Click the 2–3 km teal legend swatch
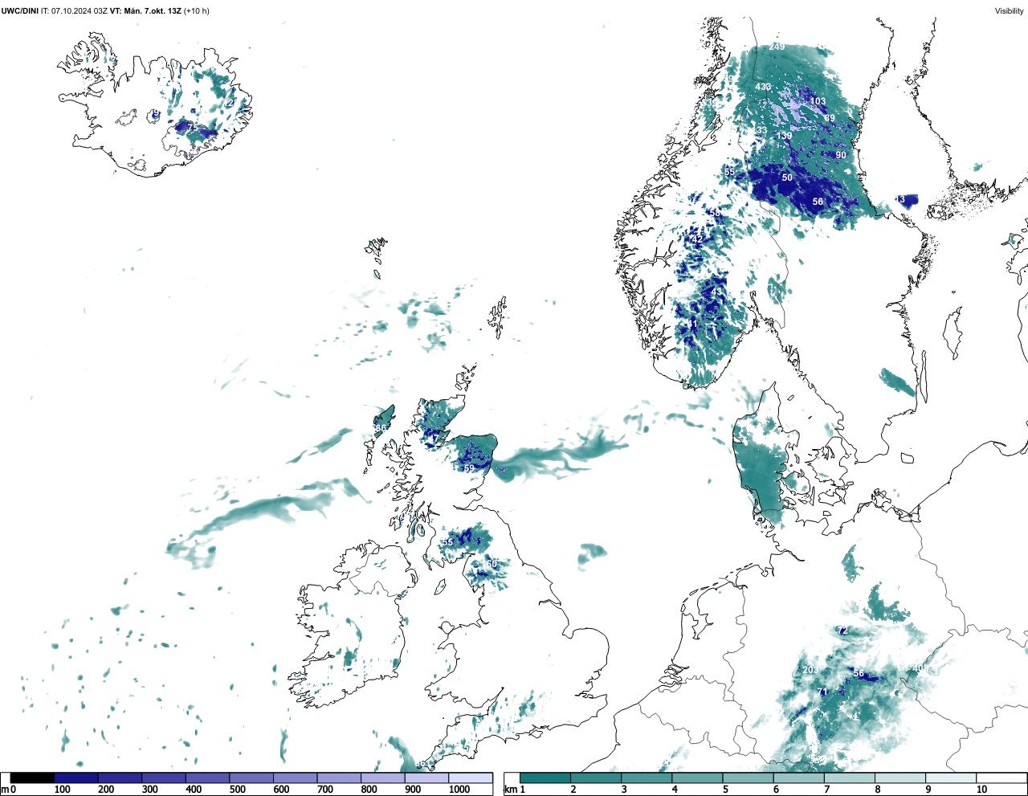 (596, 778)
